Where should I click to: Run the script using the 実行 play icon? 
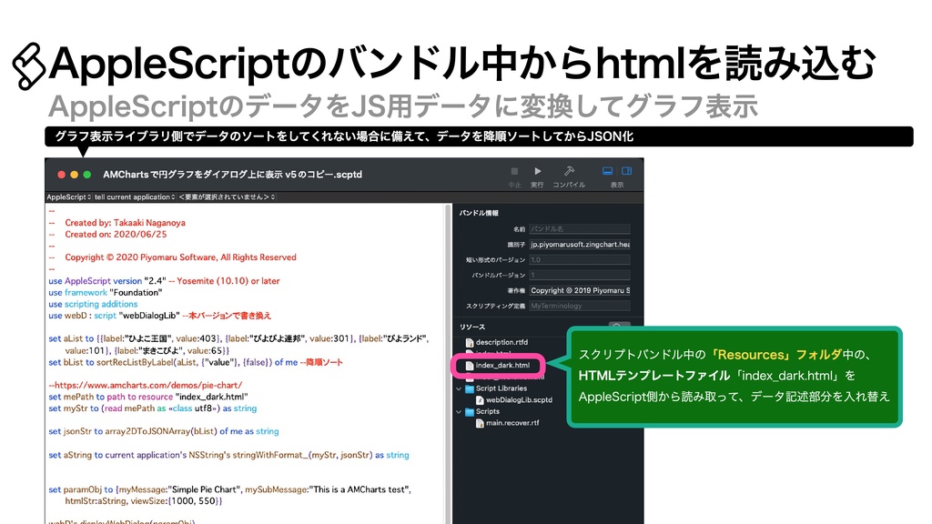(537, 171)
